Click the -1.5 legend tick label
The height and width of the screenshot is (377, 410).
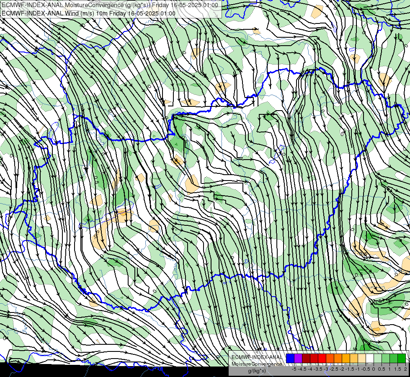click(x=350, y=369)
